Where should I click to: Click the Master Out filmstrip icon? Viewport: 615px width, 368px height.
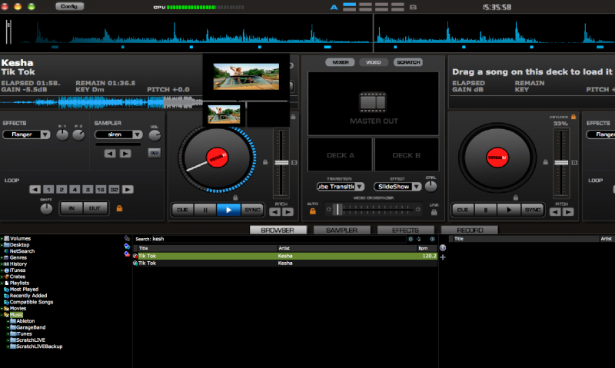(x=373, y=102)
